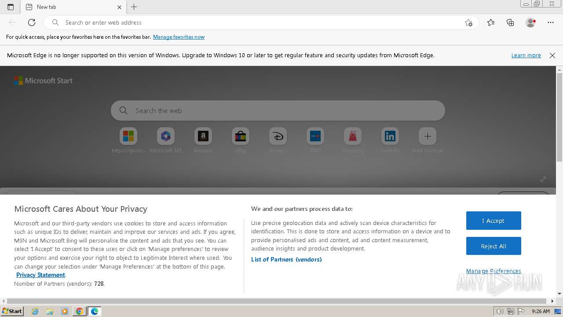Open a new tab with plus button
The width and height of the screenshot is (563, 317).
click(134, 7)
